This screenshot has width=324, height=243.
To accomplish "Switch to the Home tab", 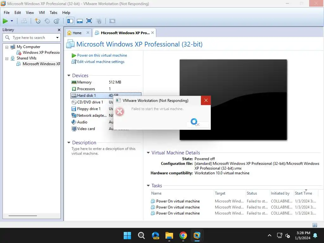I will point(77,33).
